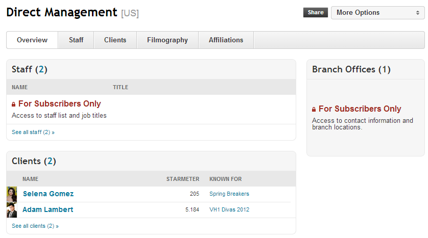Switch to the Clients tab
Viewport: 428px width, 238px height.
click(x=115, y=40)
